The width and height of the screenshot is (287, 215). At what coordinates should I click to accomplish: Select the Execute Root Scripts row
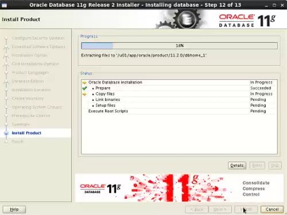pyautogui.click(x=179, y=111)
